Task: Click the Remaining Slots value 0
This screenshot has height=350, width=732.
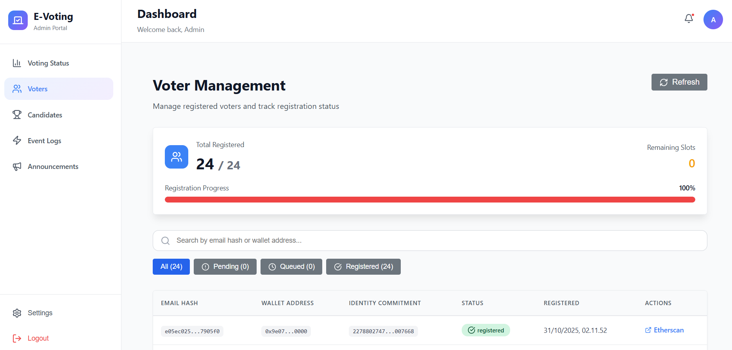Action: tap(692, 163)
